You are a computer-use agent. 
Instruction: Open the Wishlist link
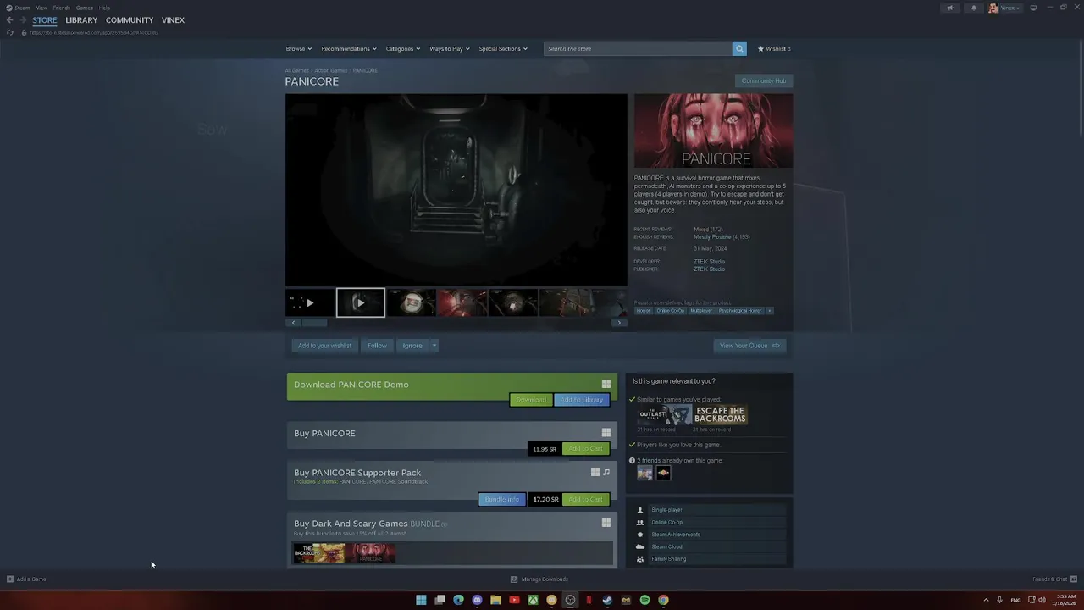point(774,48)
